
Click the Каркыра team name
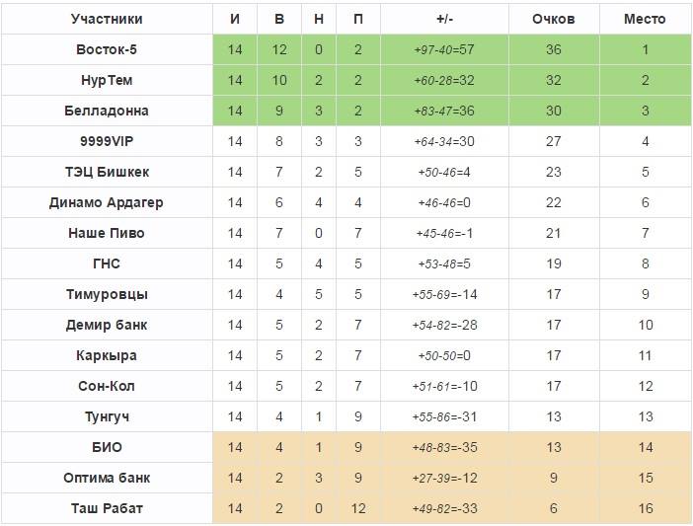tap(107, 355)
